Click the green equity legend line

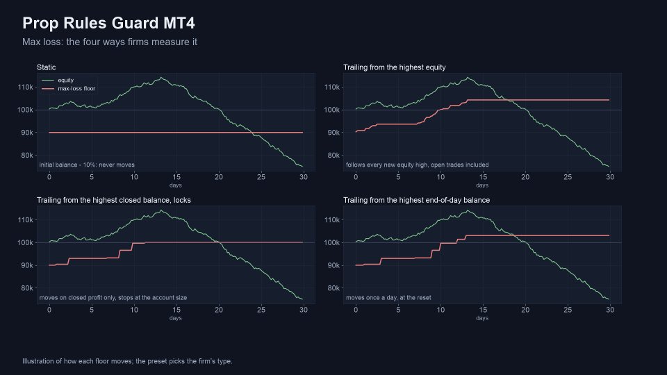tap(48, 81)
